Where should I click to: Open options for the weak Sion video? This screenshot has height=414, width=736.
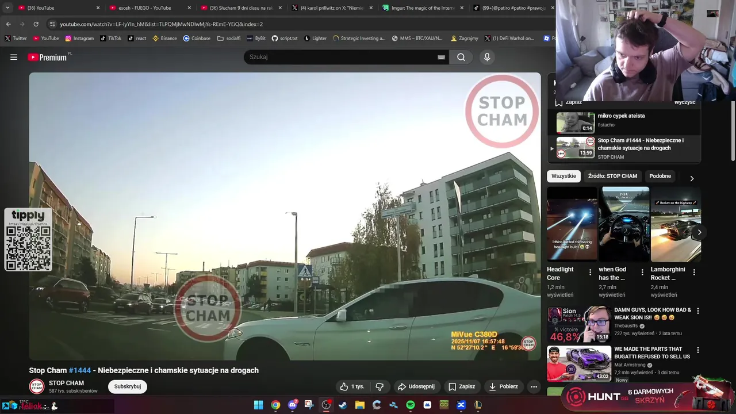698,311
